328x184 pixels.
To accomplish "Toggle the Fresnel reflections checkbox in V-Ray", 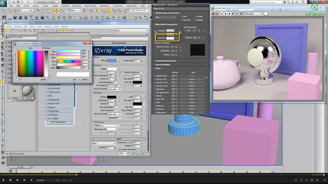I will 141,72.
